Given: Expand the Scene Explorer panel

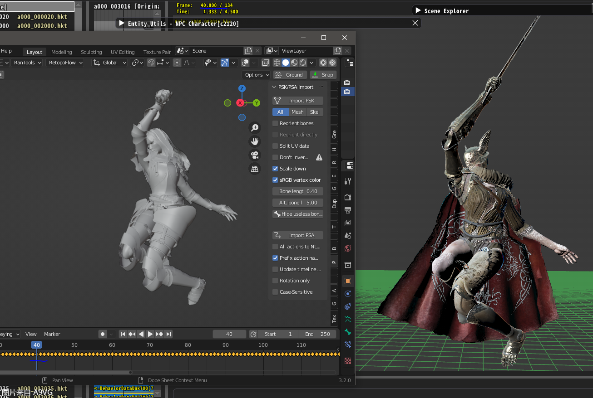Looking at the screenshot, I should tap(418, 10).
